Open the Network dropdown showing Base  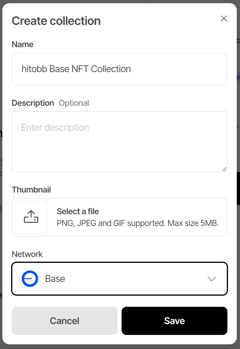point(120,279)
